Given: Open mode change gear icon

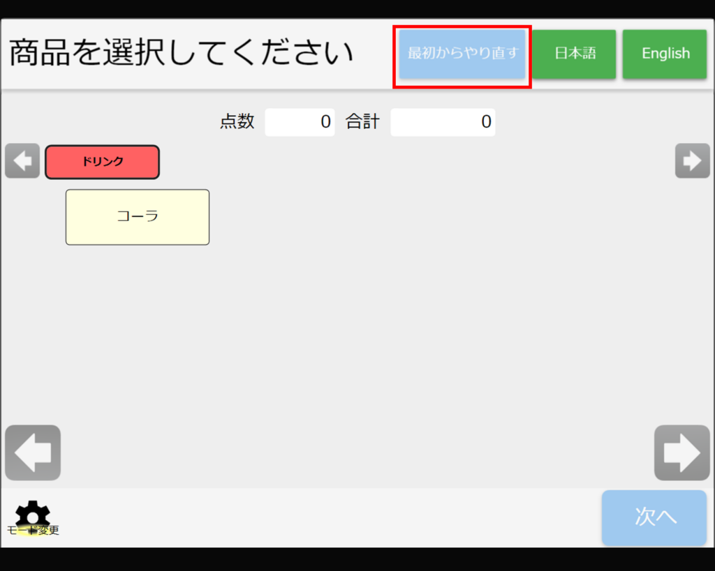Looking at the screenshot, I should [32, 515].
